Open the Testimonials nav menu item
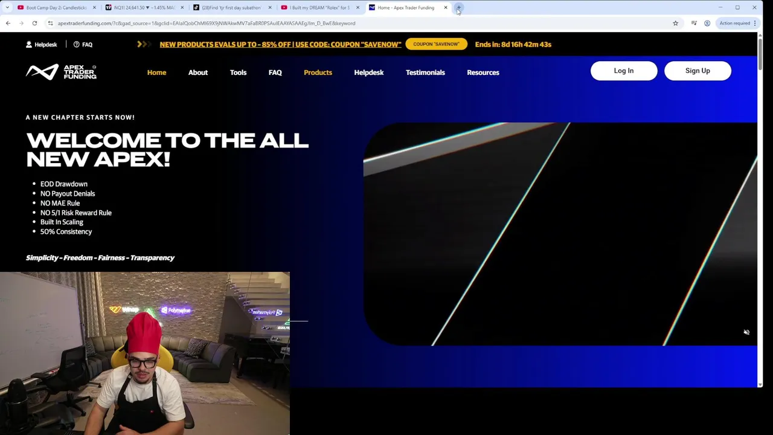This screenshot has width=773, height=435. pos(425,72)
